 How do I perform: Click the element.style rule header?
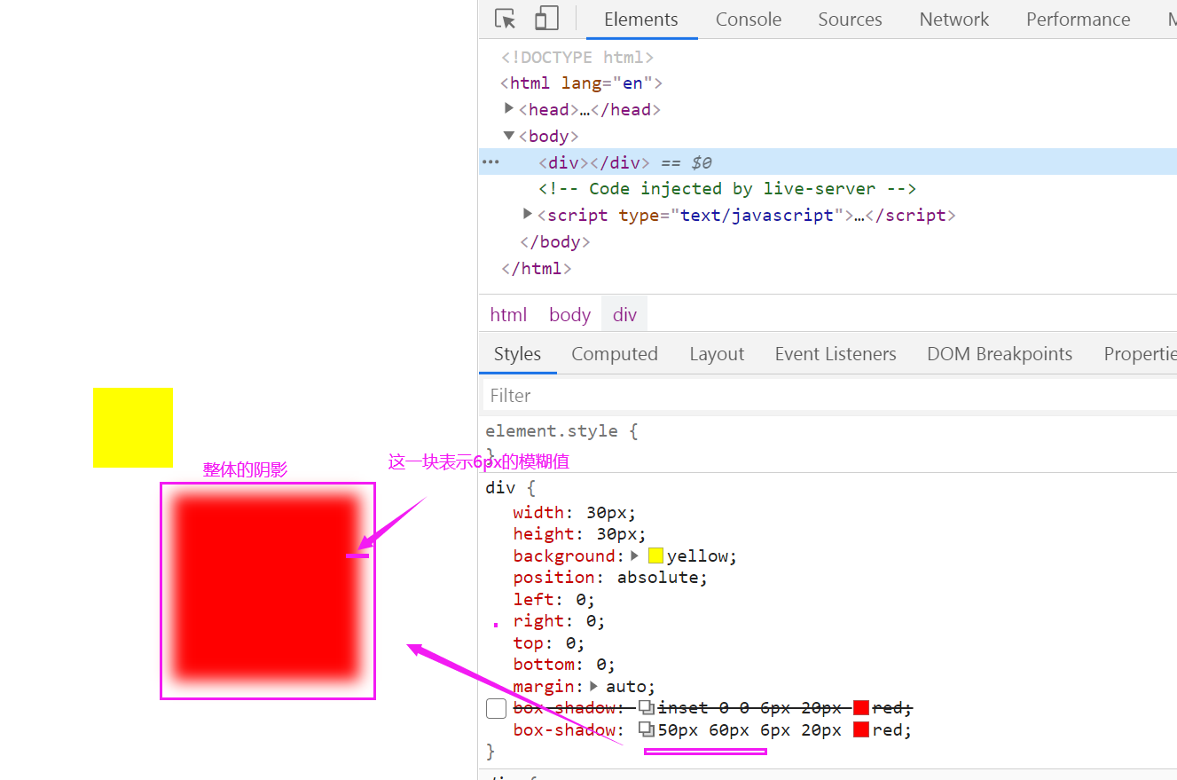pyautogui.click(x=561, y=431)
